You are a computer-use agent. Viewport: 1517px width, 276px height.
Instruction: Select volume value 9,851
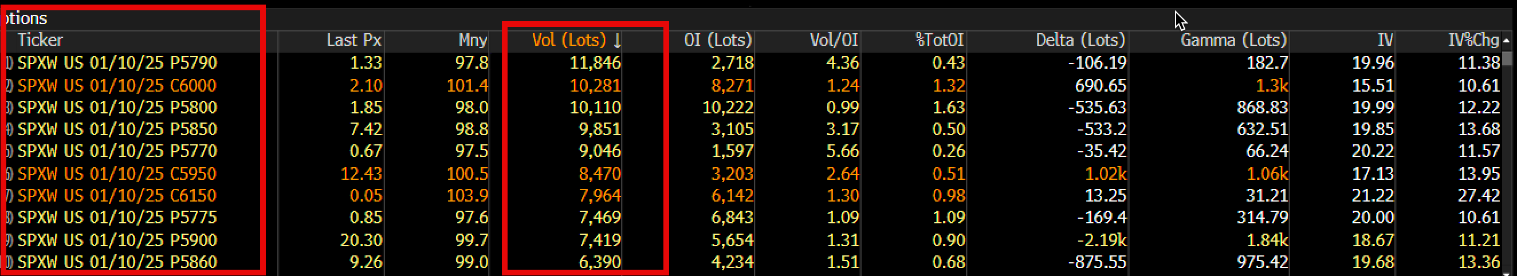(x=599, y=129)
